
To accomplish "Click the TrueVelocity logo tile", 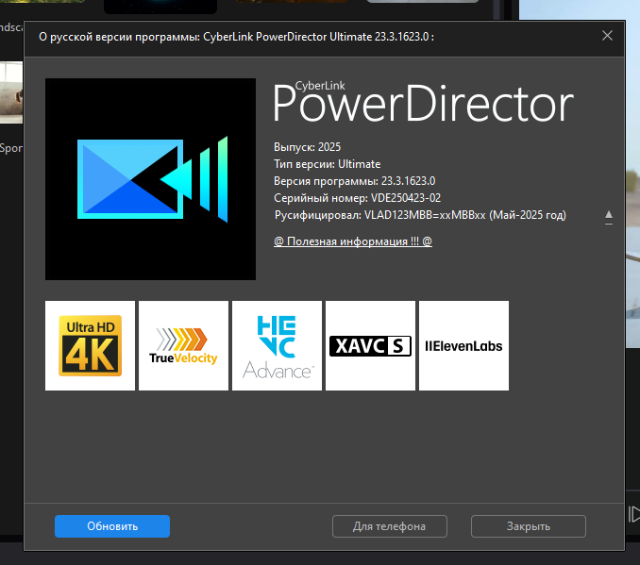I will [183, 345].
